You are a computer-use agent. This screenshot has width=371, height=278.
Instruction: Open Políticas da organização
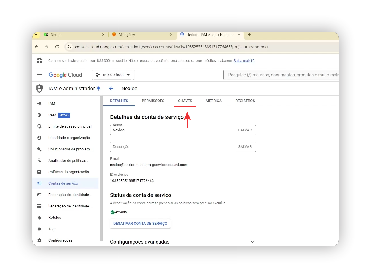(x=68, y=172)
